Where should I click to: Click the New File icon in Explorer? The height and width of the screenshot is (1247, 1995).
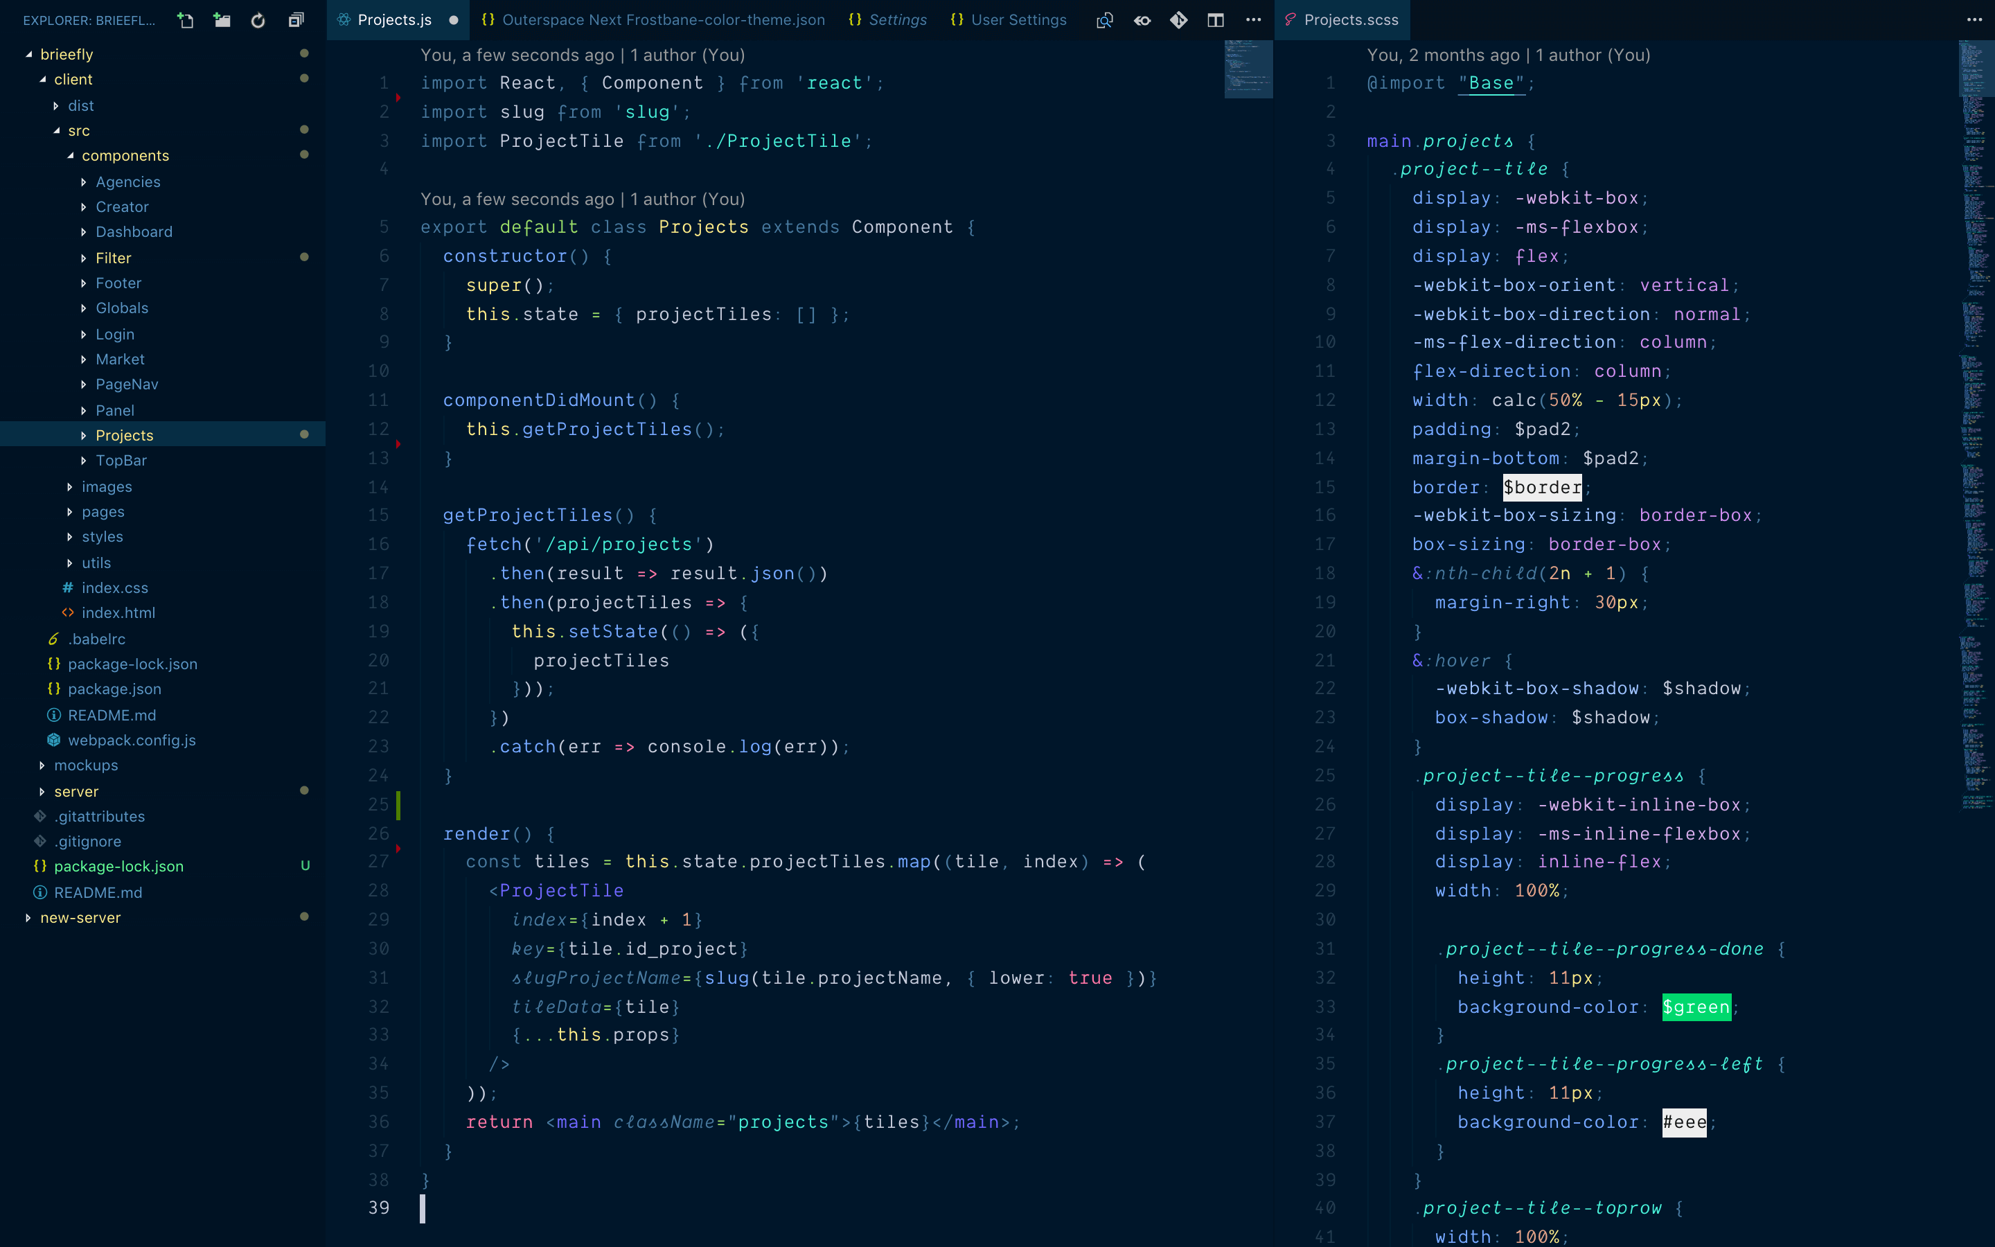(186, 20)
